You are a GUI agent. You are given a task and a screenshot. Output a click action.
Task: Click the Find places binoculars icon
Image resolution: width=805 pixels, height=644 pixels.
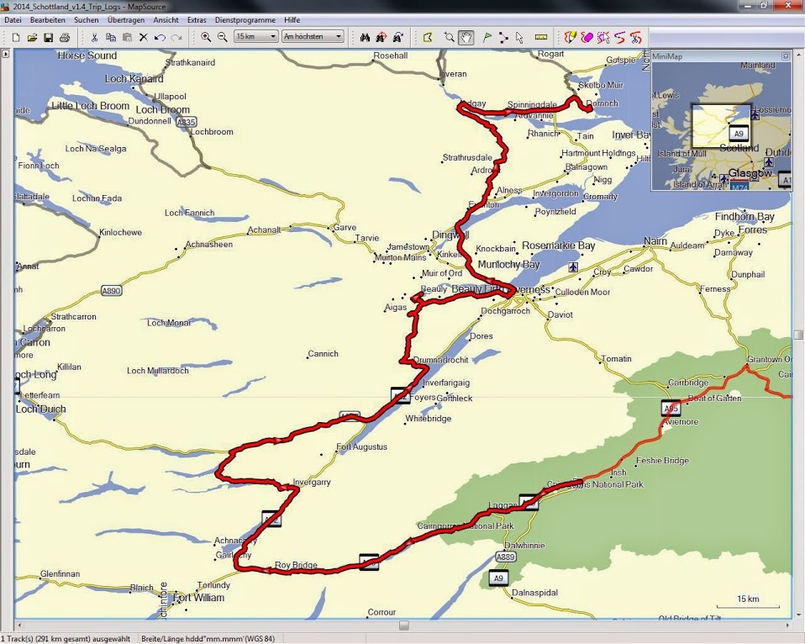pos(365,37)
